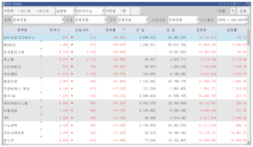Viewport: 253px width, 147px height.
Task: Select the 범양건영 stock name
Action: tap(10, 81)
